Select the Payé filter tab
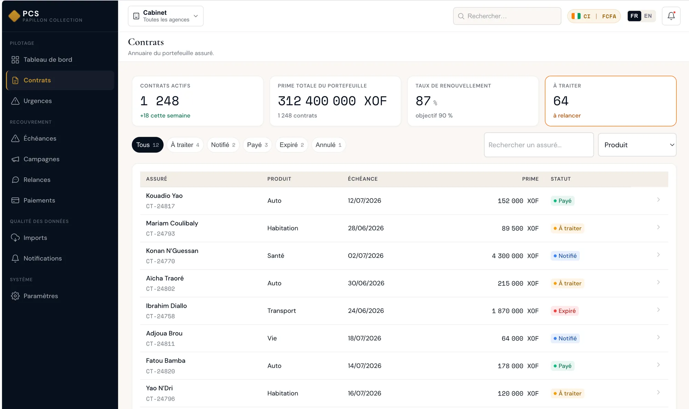689x409 pixels. [x=257, y=145]
